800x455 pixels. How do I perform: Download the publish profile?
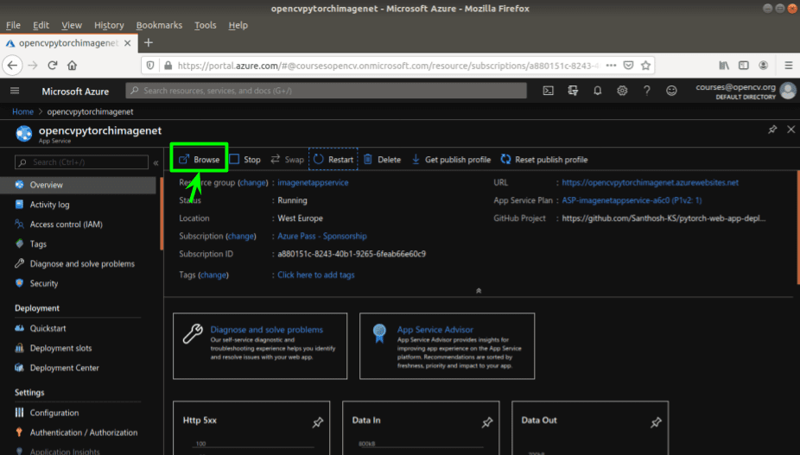pos(451,160)
